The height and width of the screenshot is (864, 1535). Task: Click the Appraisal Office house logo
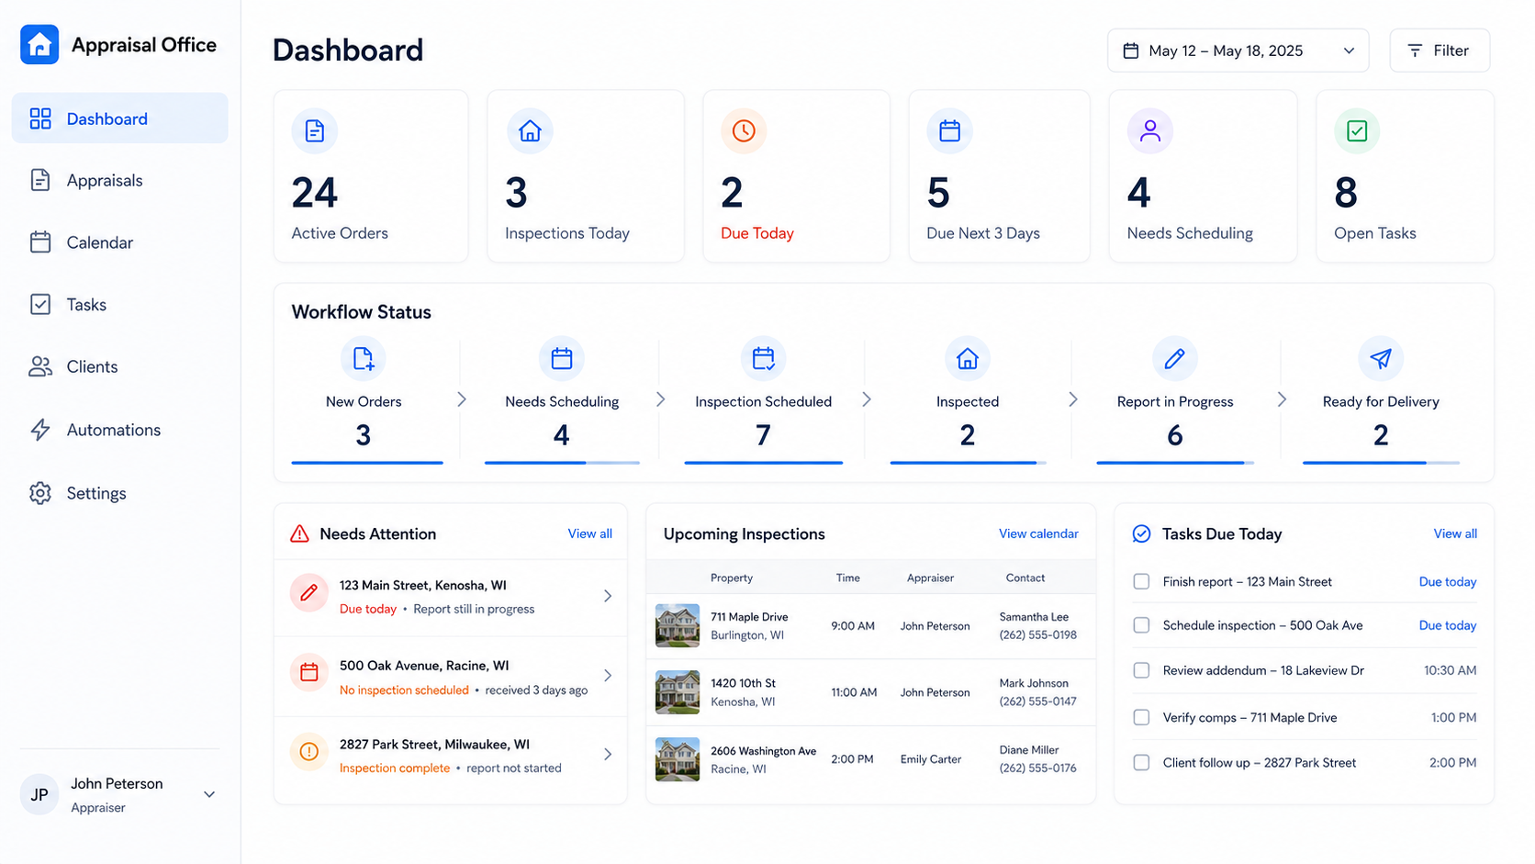point(39,45)
